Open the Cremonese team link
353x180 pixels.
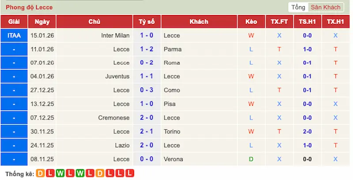point(114,118)
